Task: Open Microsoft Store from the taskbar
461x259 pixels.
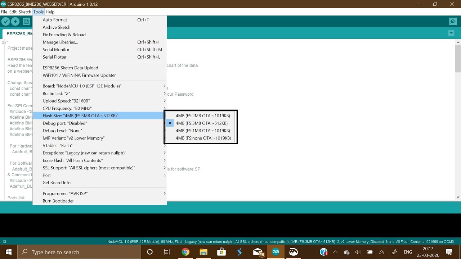Action: coord(221,252)
